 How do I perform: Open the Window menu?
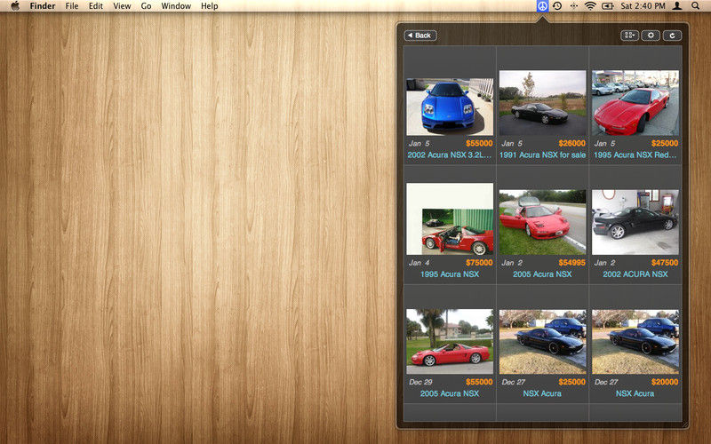coord(176,6)
